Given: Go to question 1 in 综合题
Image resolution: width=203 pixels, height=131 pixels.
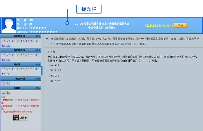Looking at the screenshot, I should pyautogui.click(x=3, y=93).
